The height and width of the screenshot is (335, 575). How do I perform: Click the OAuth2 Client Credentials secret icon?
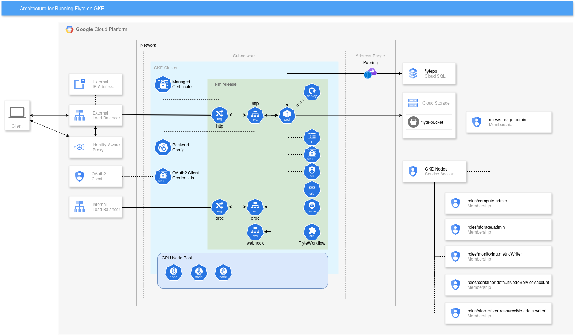(x=163, y=176)
